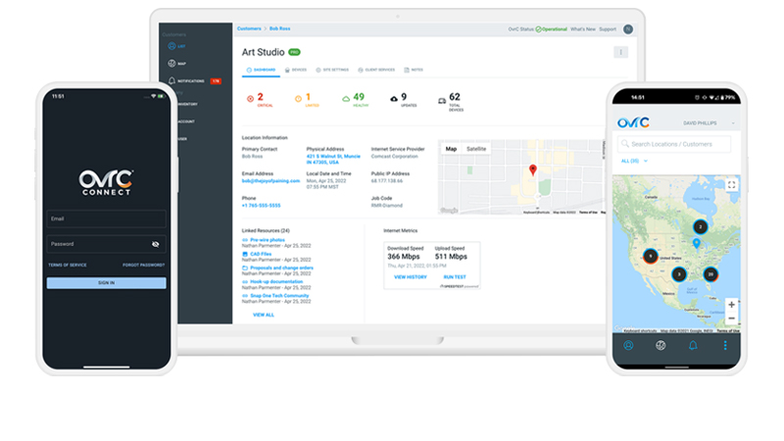The width and height of the screenshot is (784, 441).
Task: Toggle fullscreen on right phone map
Action: (731, 185)
